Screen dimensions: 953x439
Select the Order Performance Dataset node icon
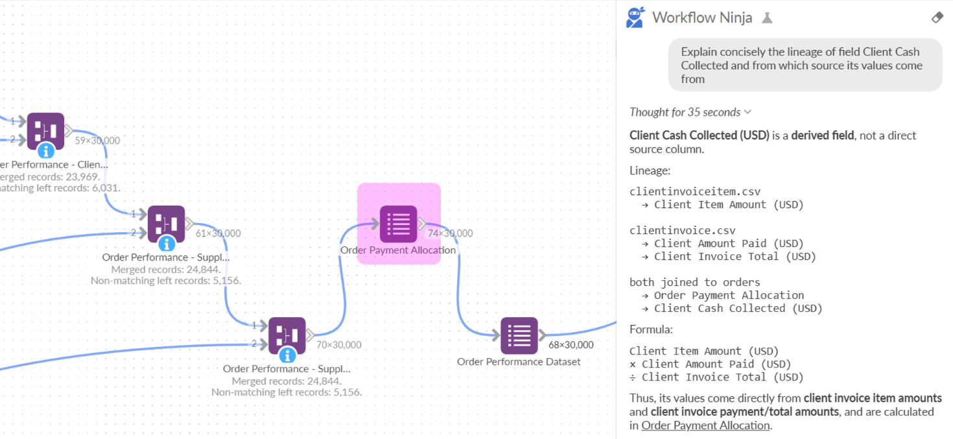point(519,335)
